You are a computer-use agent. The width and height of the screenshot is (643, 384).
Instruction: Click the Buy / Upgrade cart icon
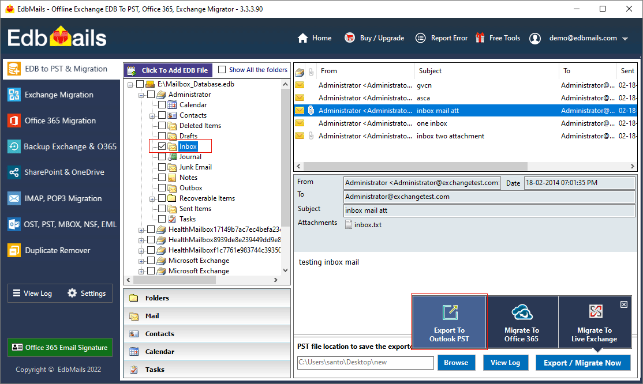pyautogui.click(x=349, y=37)
